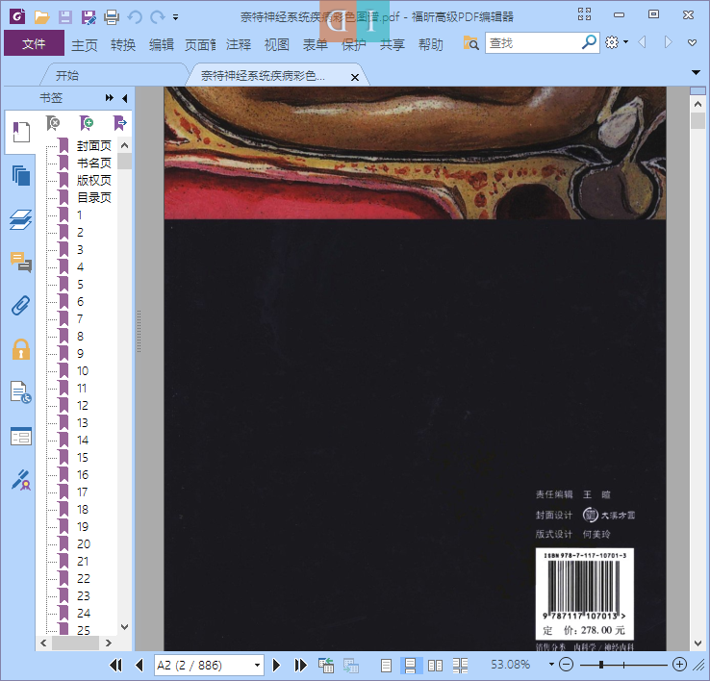This screenshot has height=681, width=710.
Task: Close the 奈特神经系统疾病彩色 document tab
Action: (355, 77)
